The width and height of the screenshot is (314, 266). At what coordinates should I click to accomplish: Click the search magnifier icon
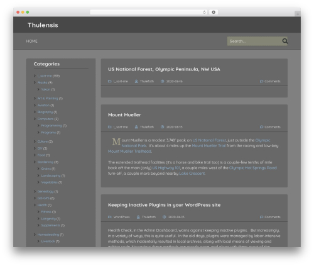(285, 41)
